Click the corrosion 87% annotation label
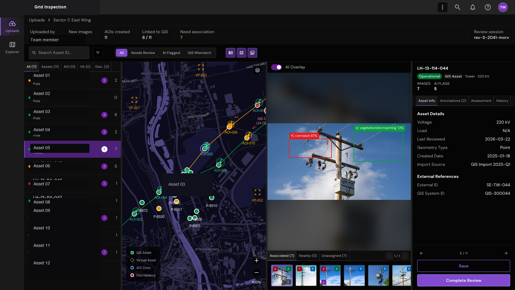The width and height of the screenshot is (515, 290). click(x=304, y=136)
